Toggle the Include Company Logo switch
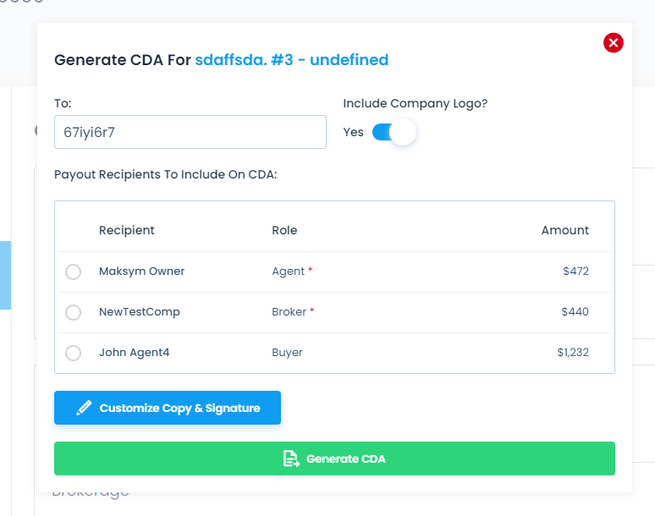 point(394,132)
